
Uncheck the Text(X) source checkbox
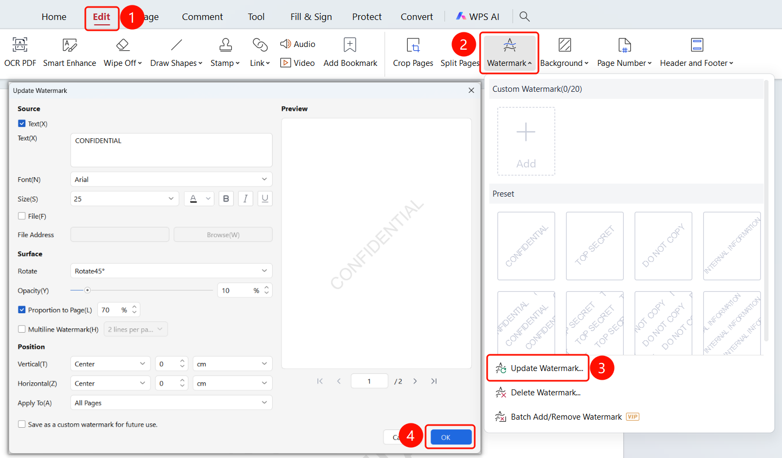coord(22,123)
